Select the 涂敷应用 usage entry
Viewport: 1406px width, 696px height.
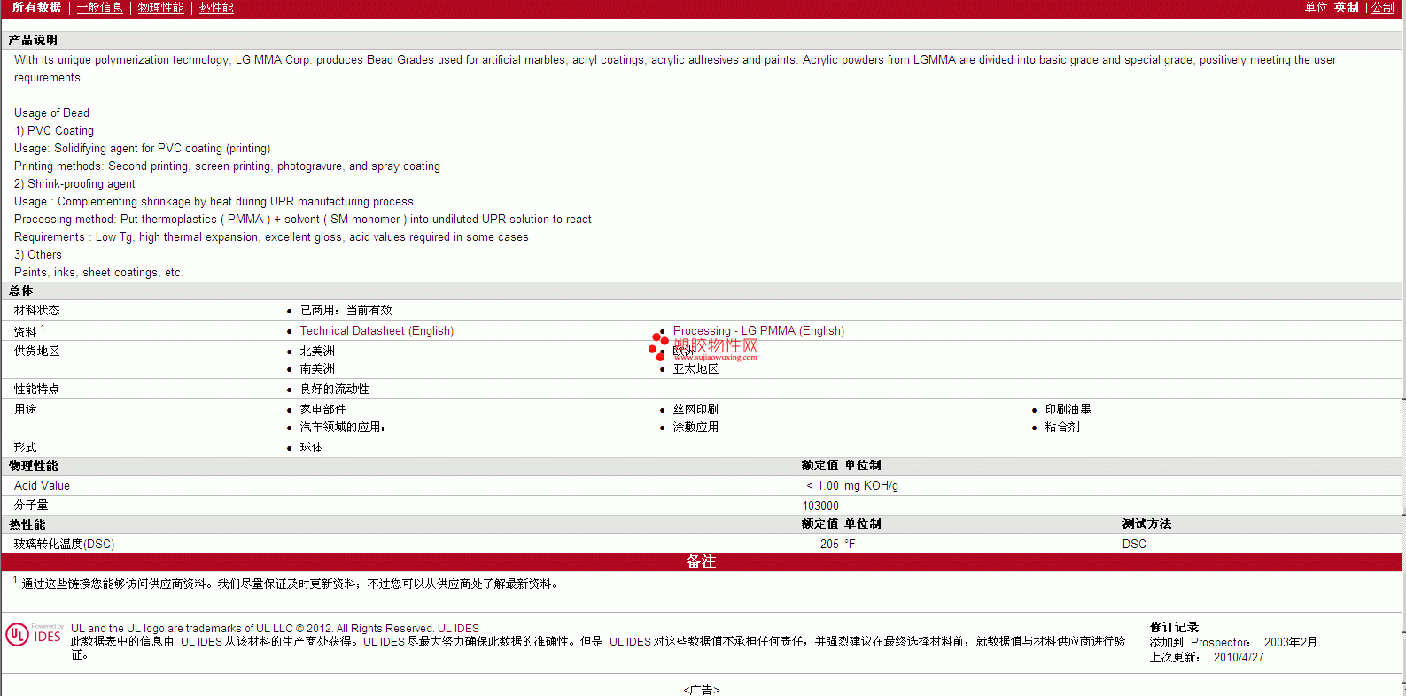(695, 428)
